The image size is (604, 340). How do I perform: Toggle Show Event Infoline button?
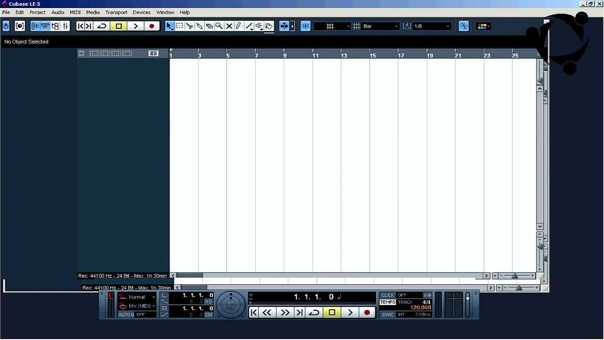click(45, 26)
